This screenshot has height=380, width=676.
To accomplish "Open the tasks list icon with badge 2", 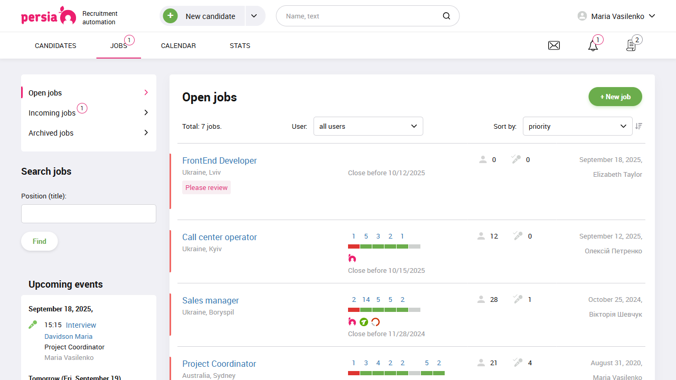I will click(x=631, y=46).
